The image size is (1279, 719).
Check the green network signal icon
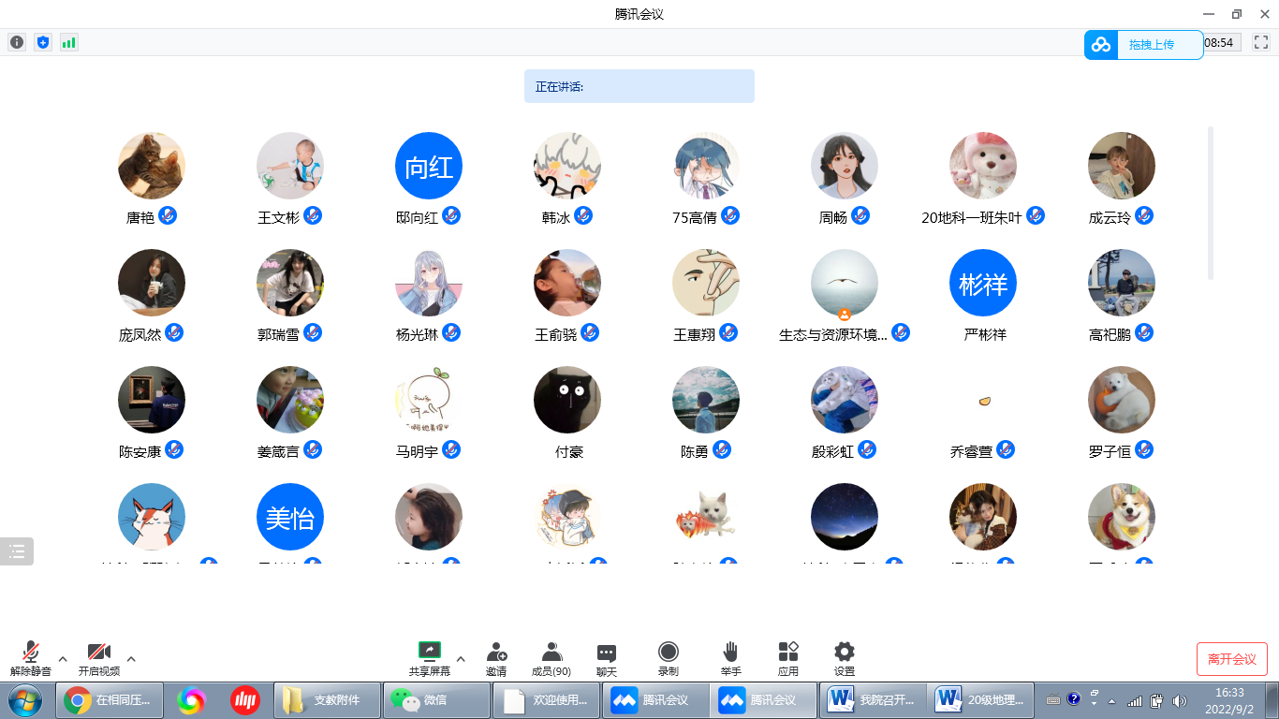click(68, 42)
